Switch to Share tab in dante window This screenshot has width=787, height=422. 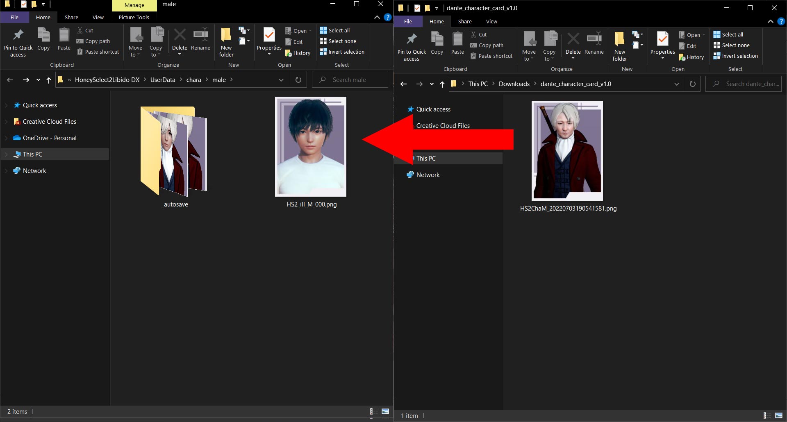tap(465, 21)
